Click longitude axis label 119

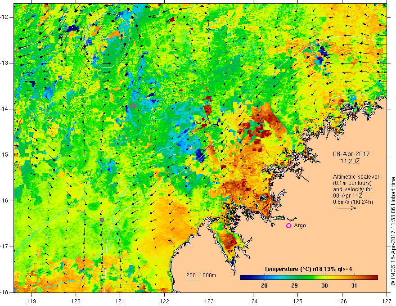point(31,301)
